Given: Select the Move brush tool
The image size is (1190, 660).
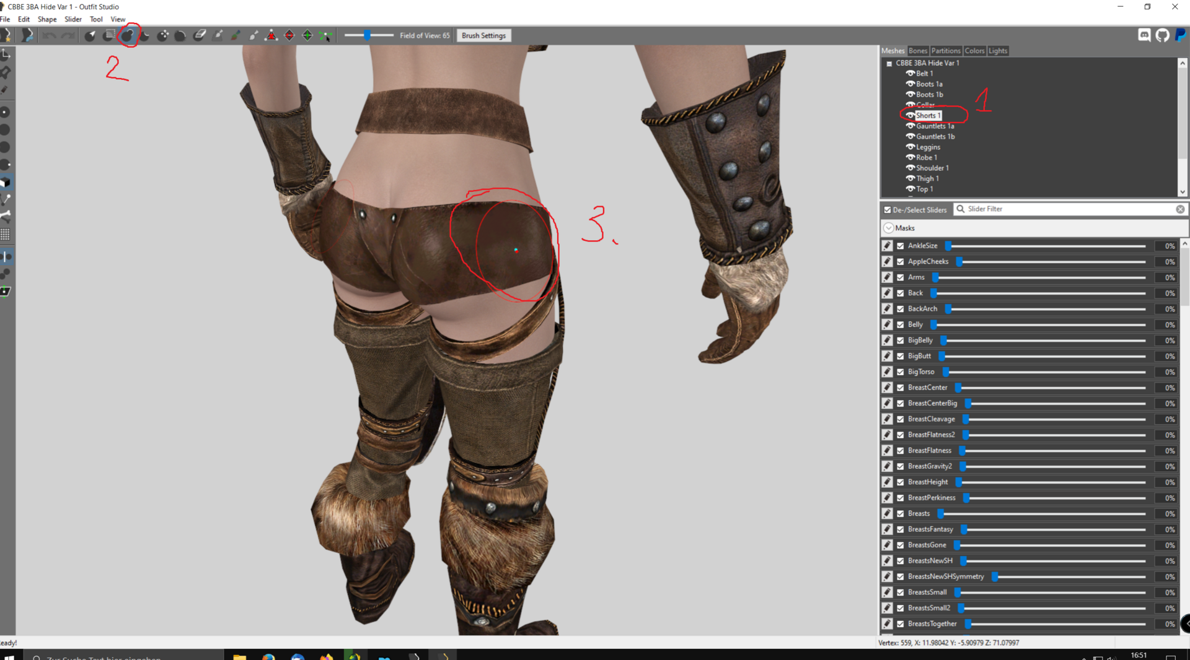Looking at the screenshot, I should (x=163, y=35).
